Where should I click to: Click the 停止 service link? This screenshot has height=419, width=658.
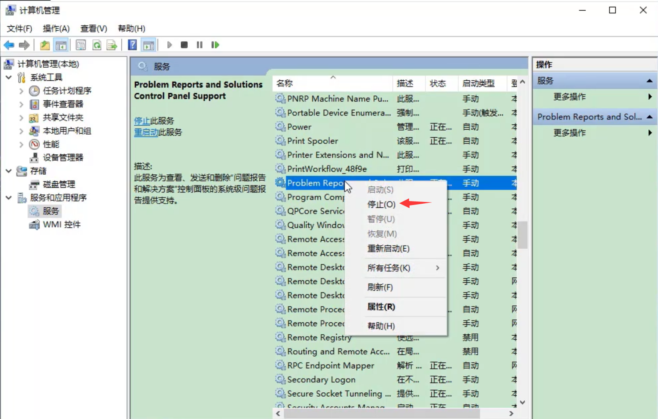tap(142, 121)
